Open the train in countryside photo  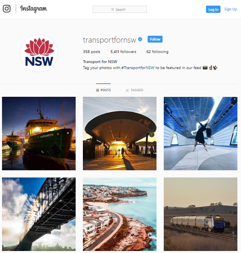[200, 214]
